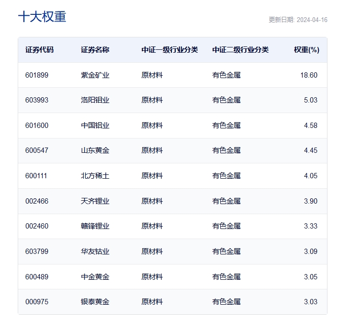Select stock code 600489
The image size is (338, 321).
coord(37,277)
